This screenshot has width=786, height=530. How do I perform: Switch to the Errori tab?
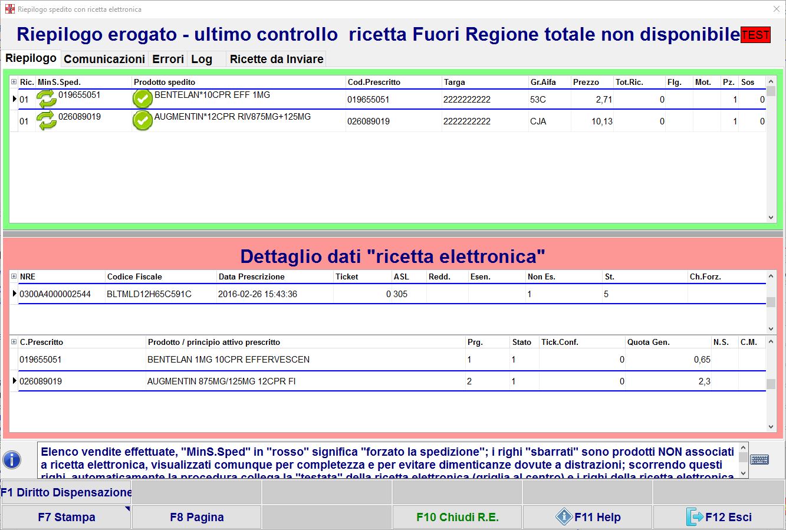coord(168,59)
